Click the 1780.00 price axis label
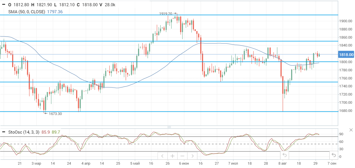 click(x=346, y=70)
